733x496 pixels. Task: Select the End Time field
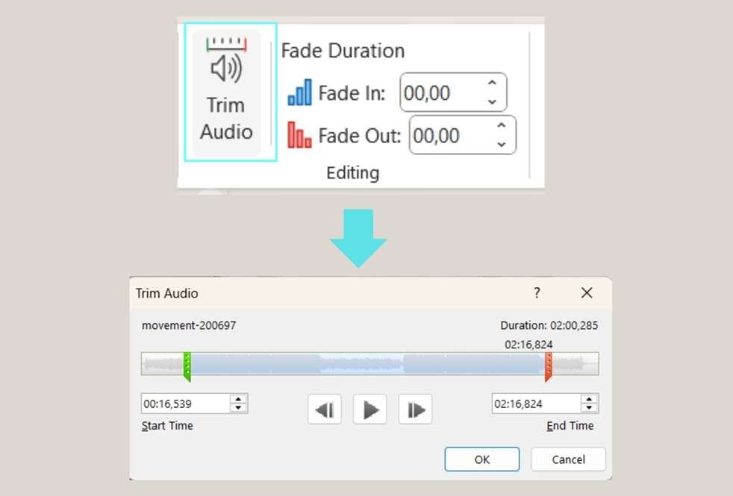536,404
